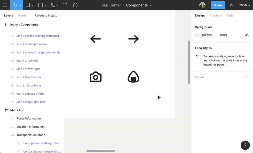Go to Help Center project link

click(x=111, y=5)
